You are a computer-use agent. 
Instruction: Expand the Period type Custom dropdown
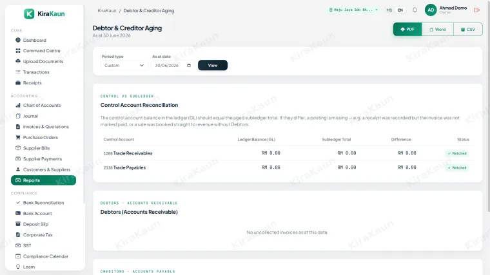point(124,65)
